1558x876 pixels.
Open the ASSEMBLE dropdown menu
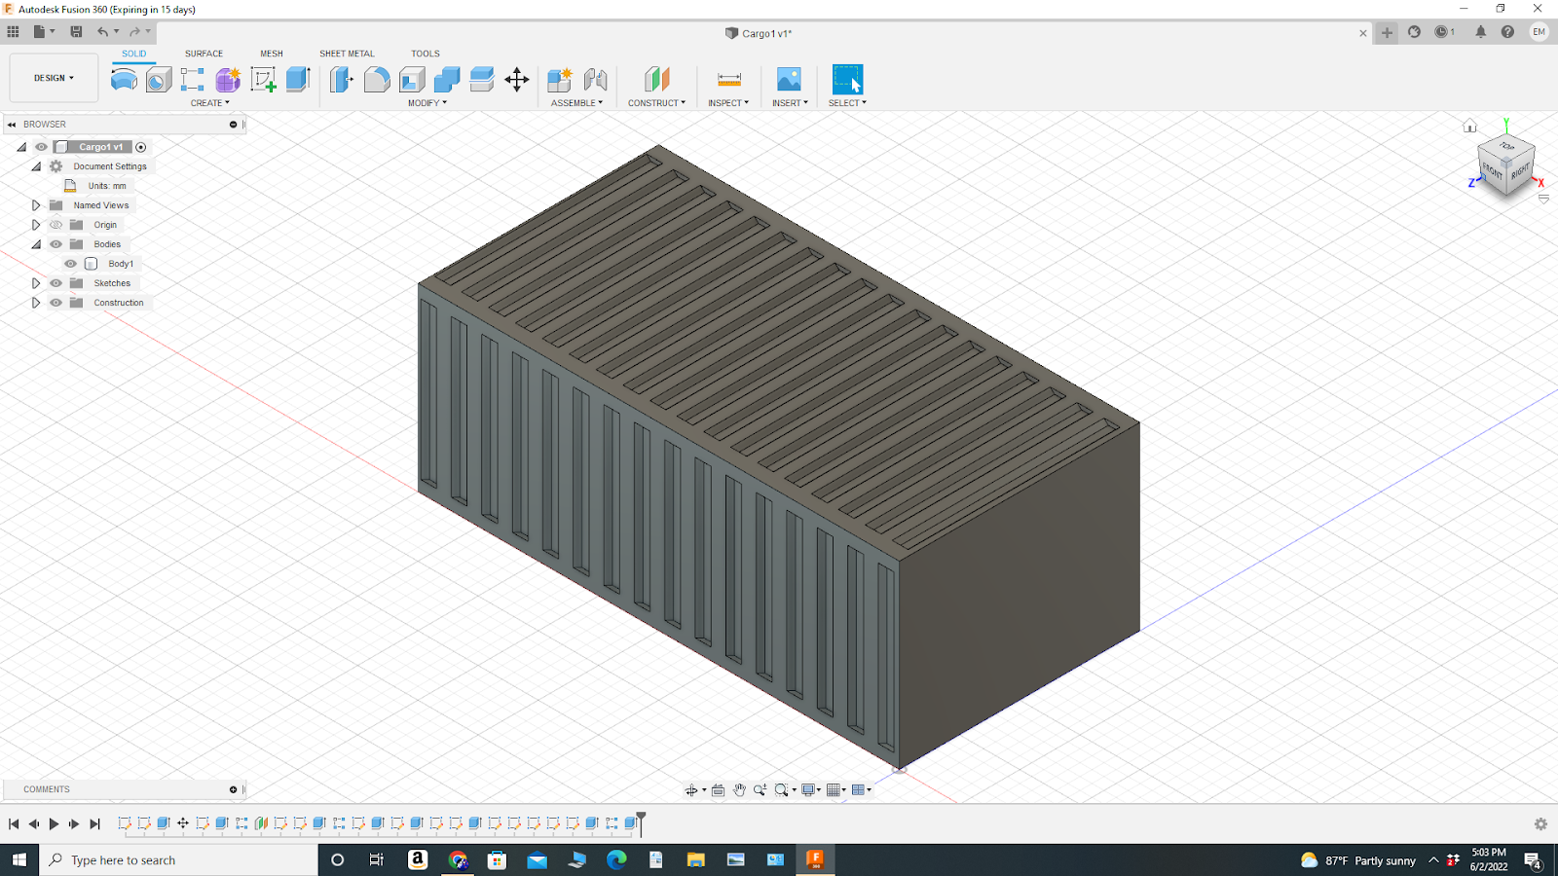coord(576,103)
